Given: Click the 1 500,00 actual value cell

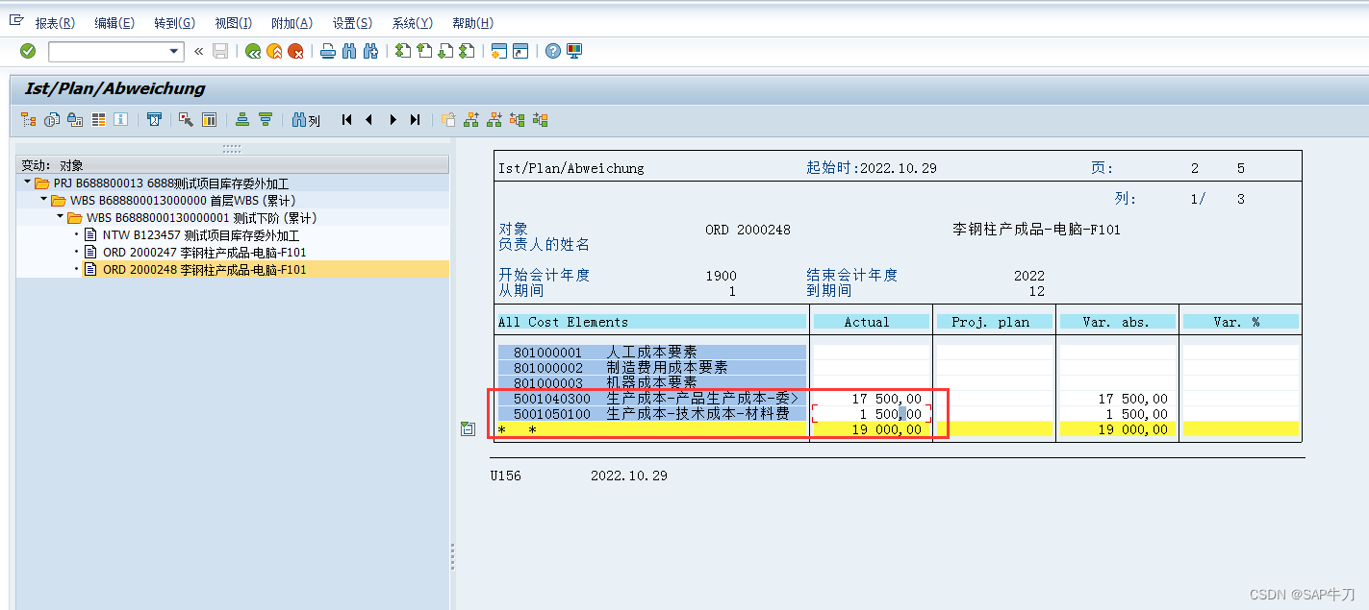Looking at the screenshot, I should (x=872, y=414).
